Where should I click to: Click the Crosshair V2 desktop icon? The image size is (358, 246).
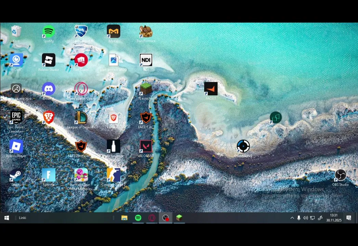point(243,146)
